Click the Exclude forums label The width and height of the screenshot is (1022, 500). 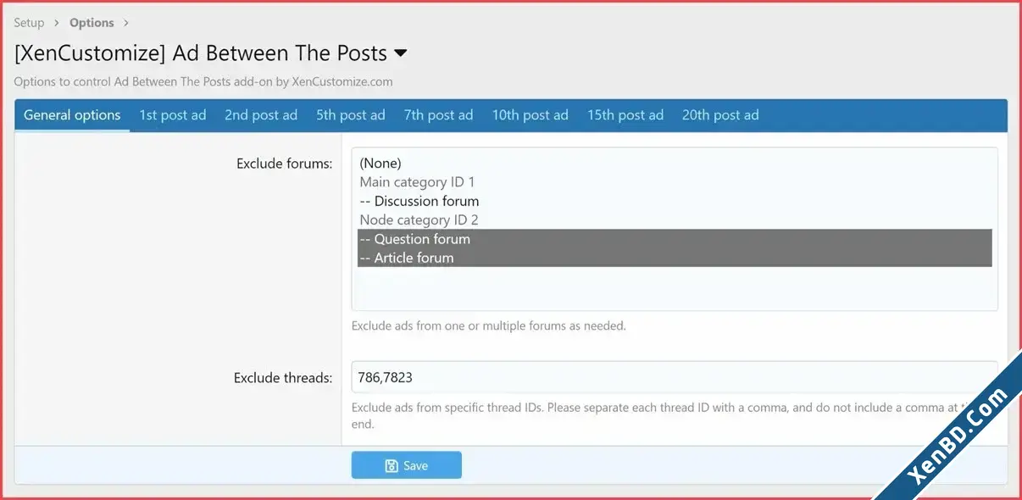pyautogui.click(x=284, y=164)
